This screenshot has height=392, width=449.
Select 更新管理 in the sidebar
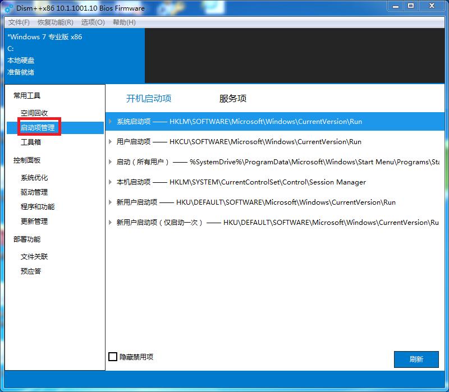pyautogui.click(x=34, y=222)
